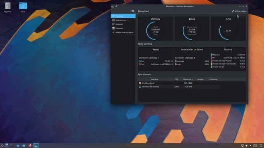Click the Procesos icon in sidebar
The height and width of the screenshot is (148, 264).
pos(113,28)
